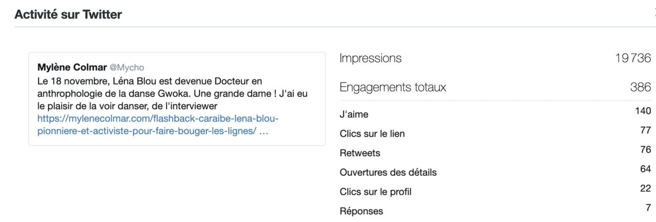The image size is (656, 222).
Task: Click the author name Mylène Colmar
Action: (72, 68)
